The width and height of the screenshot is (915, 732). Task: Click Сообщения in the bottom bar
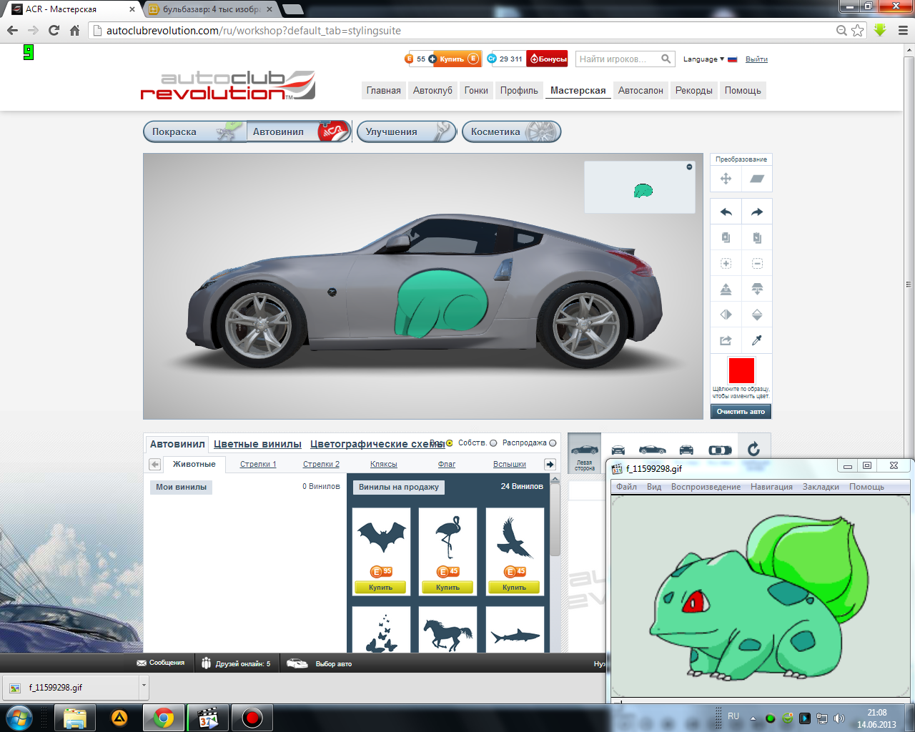161,663
